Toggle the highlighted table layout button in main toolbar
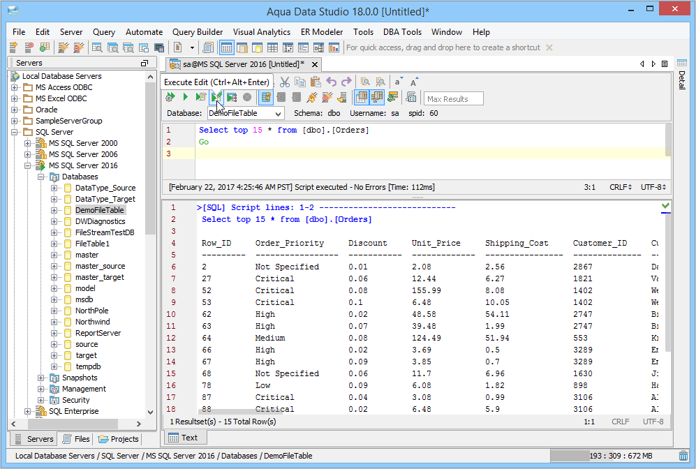Viewport: 696px width, 469px height. pos(226,47)
